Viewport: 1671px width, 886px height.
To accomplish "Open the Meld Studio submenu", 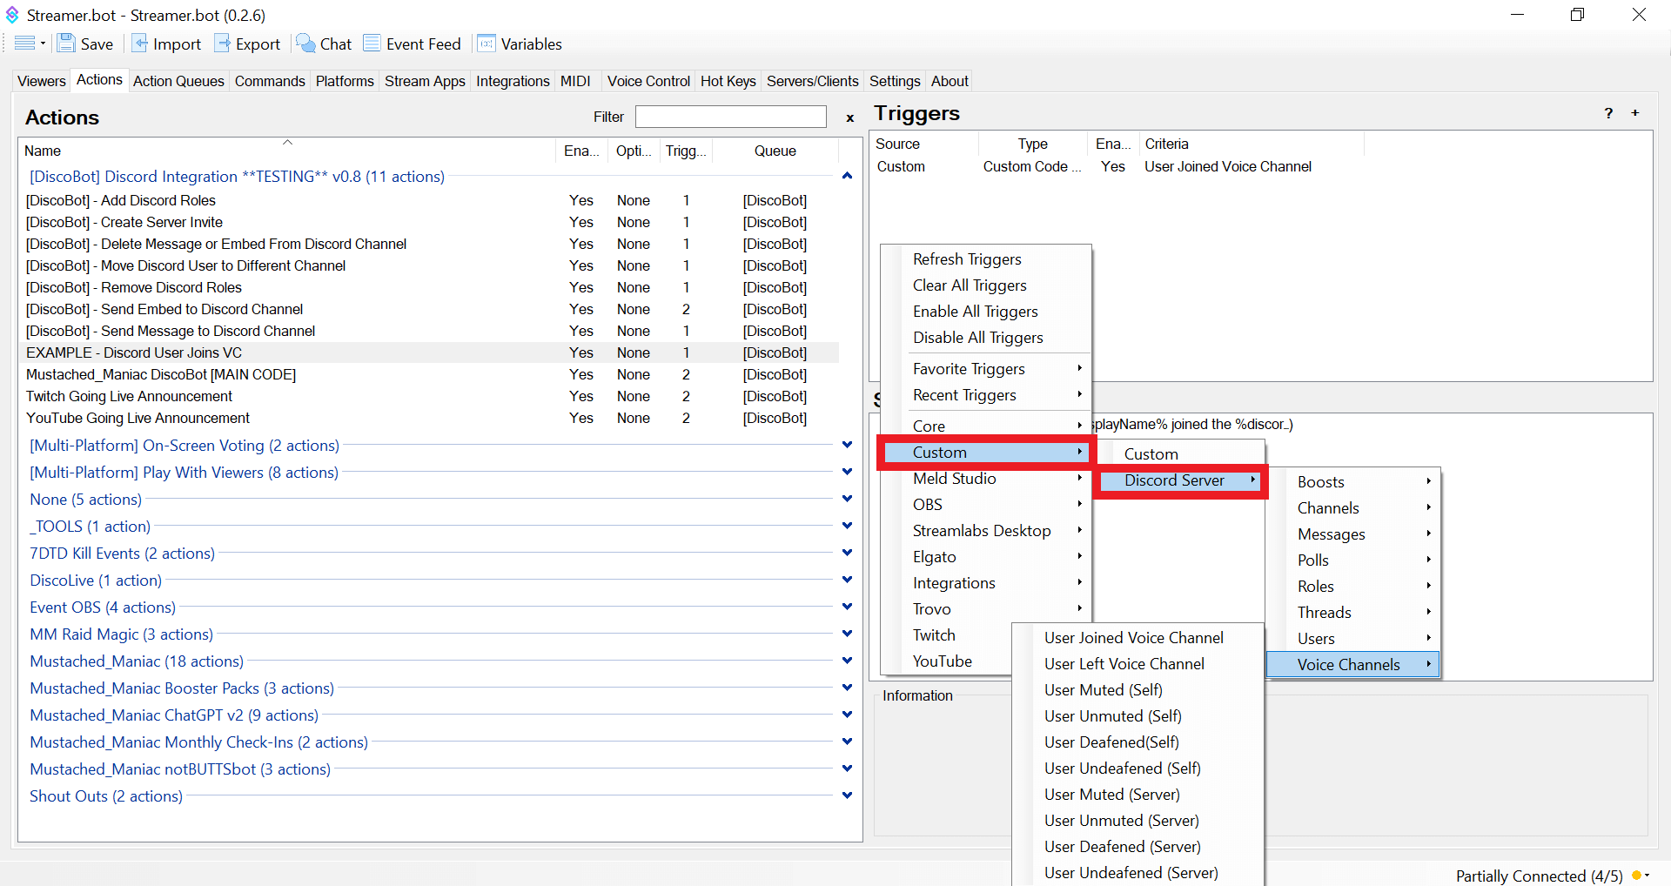I will tap(985, 479).
